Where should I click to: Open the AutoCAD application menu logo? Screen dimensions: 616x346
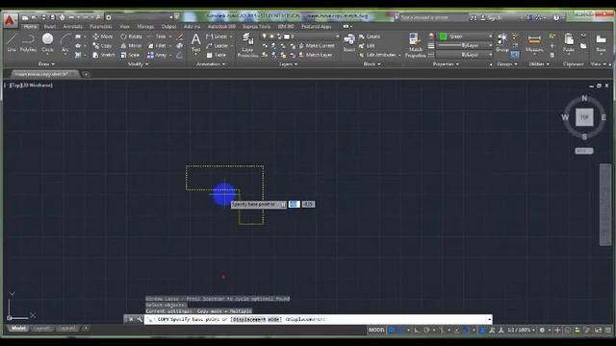pos(10,20)
